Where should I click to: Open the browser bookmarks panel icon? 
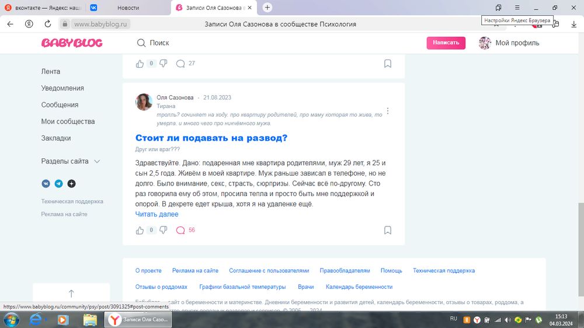(498, 8)
